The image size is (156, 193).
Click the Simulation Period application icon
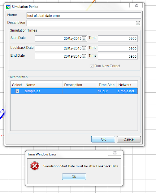pos(8,7)
